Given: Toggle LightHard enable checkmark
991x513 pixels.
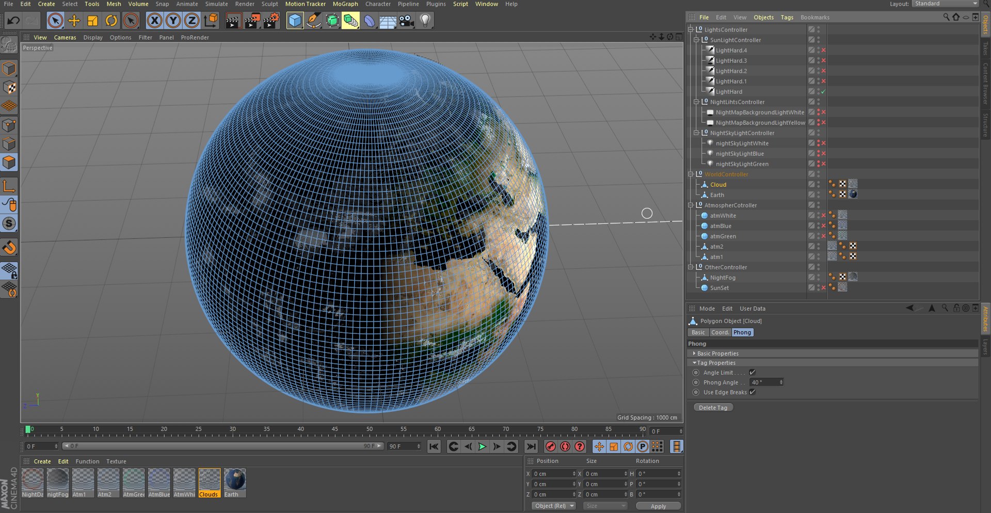Looking at the screenshot, I should point(823,92).
